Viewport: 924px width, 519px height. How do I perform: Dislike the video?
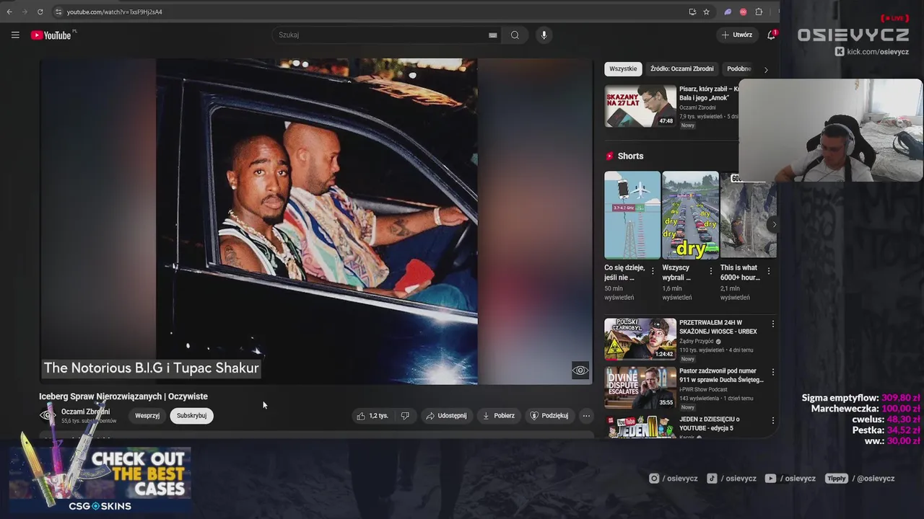405,415
